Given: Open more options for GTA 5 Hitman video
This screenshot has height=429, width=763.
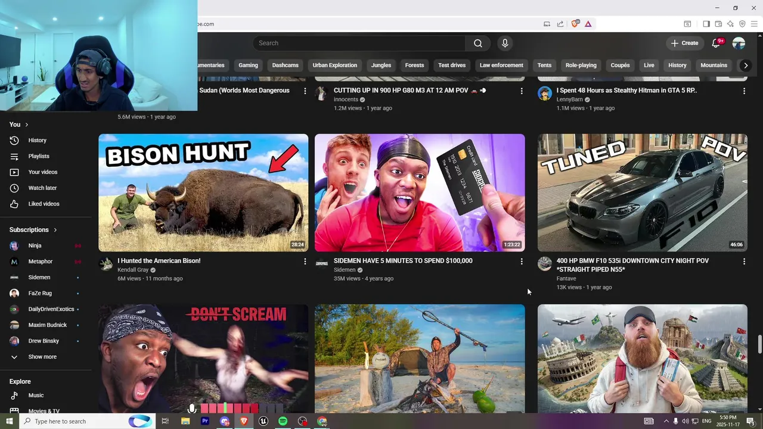Looking at the screenshot, I should click(743, 91).
